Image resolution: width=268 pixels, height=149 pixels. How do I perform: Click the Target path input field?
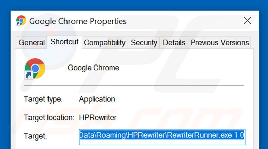162,137
